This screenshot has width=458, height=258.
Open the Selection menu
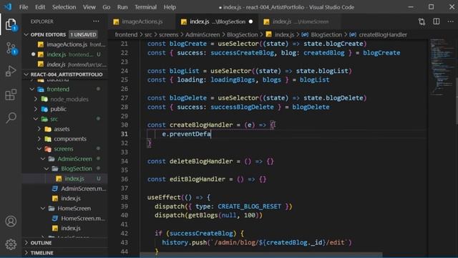64,7
